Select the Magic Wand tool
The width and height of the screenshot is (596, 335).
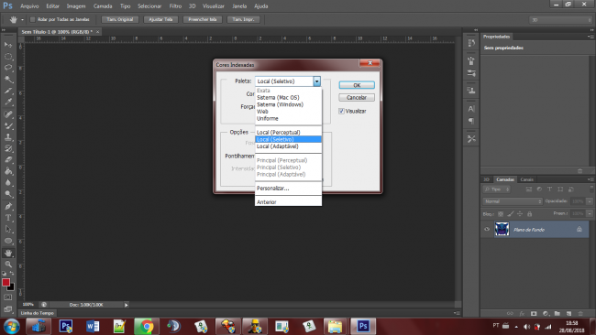(x=8, y=79)
